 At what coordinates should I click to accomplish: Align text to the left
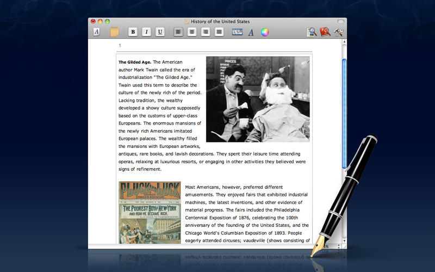point(178,32)
